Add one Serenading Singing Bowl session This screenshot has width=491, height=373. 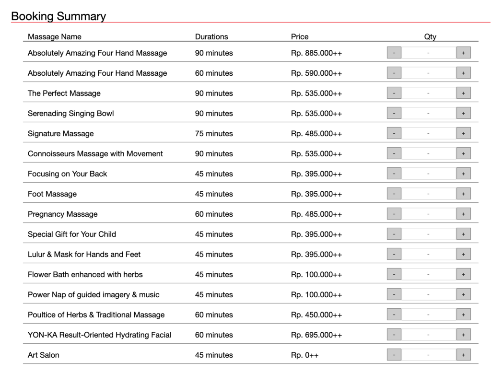tap(464, 113)
